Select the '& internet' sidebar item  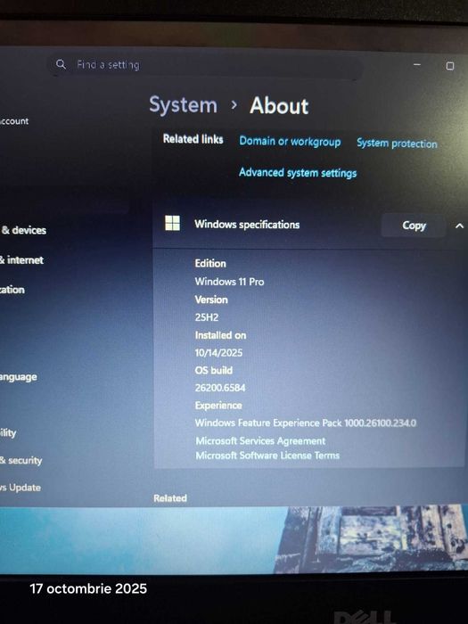click(x=21, y=260)
